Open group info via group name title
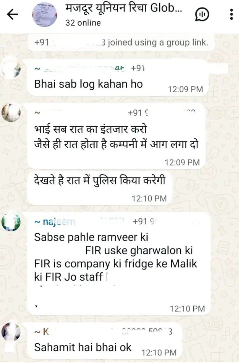This screenshot has height=363, width=239. (124, 8)
